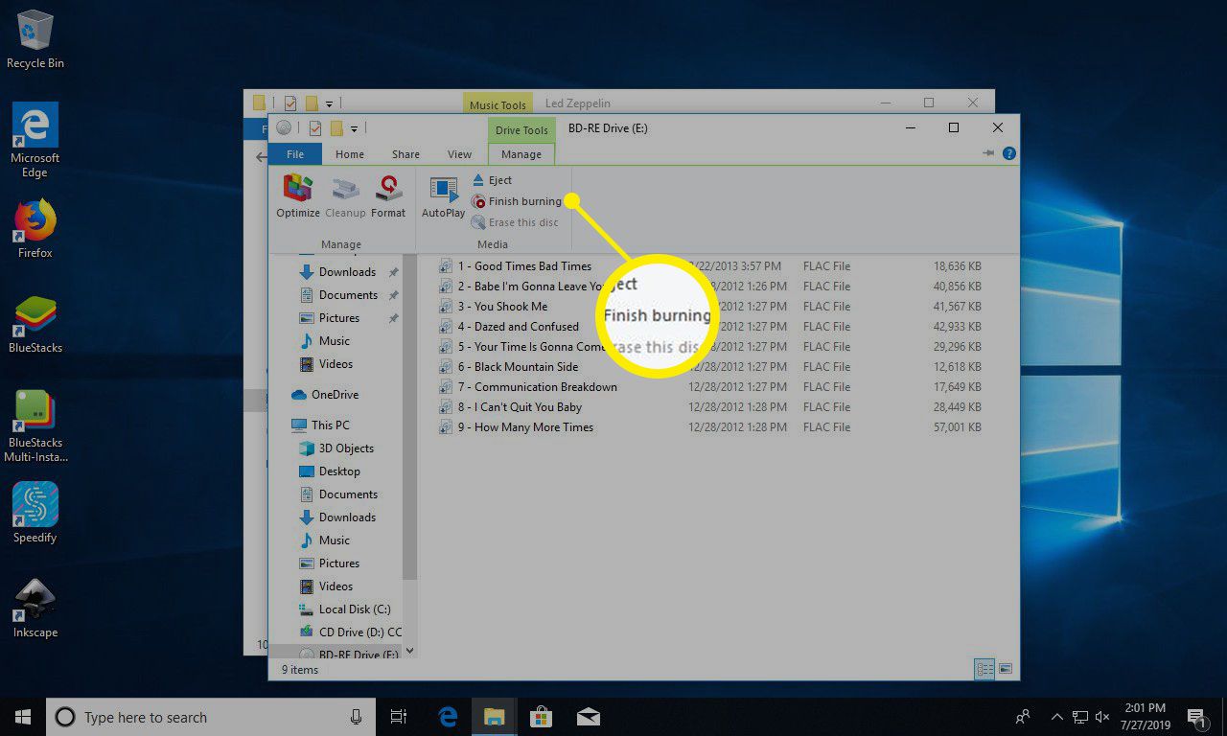
Task: Click the navigation pane scroll-down arrow
Action: [x=410, y=651]
